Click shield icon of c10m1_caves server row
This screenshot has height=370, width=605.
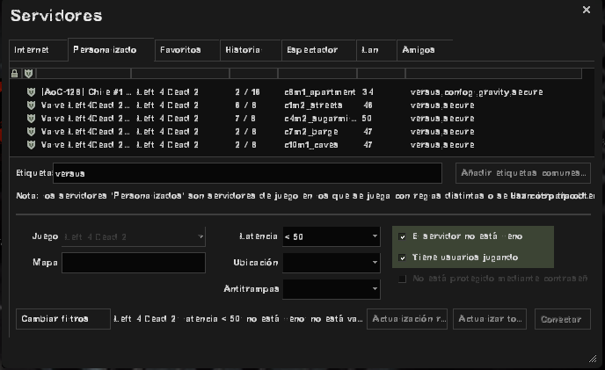[32, 145]
